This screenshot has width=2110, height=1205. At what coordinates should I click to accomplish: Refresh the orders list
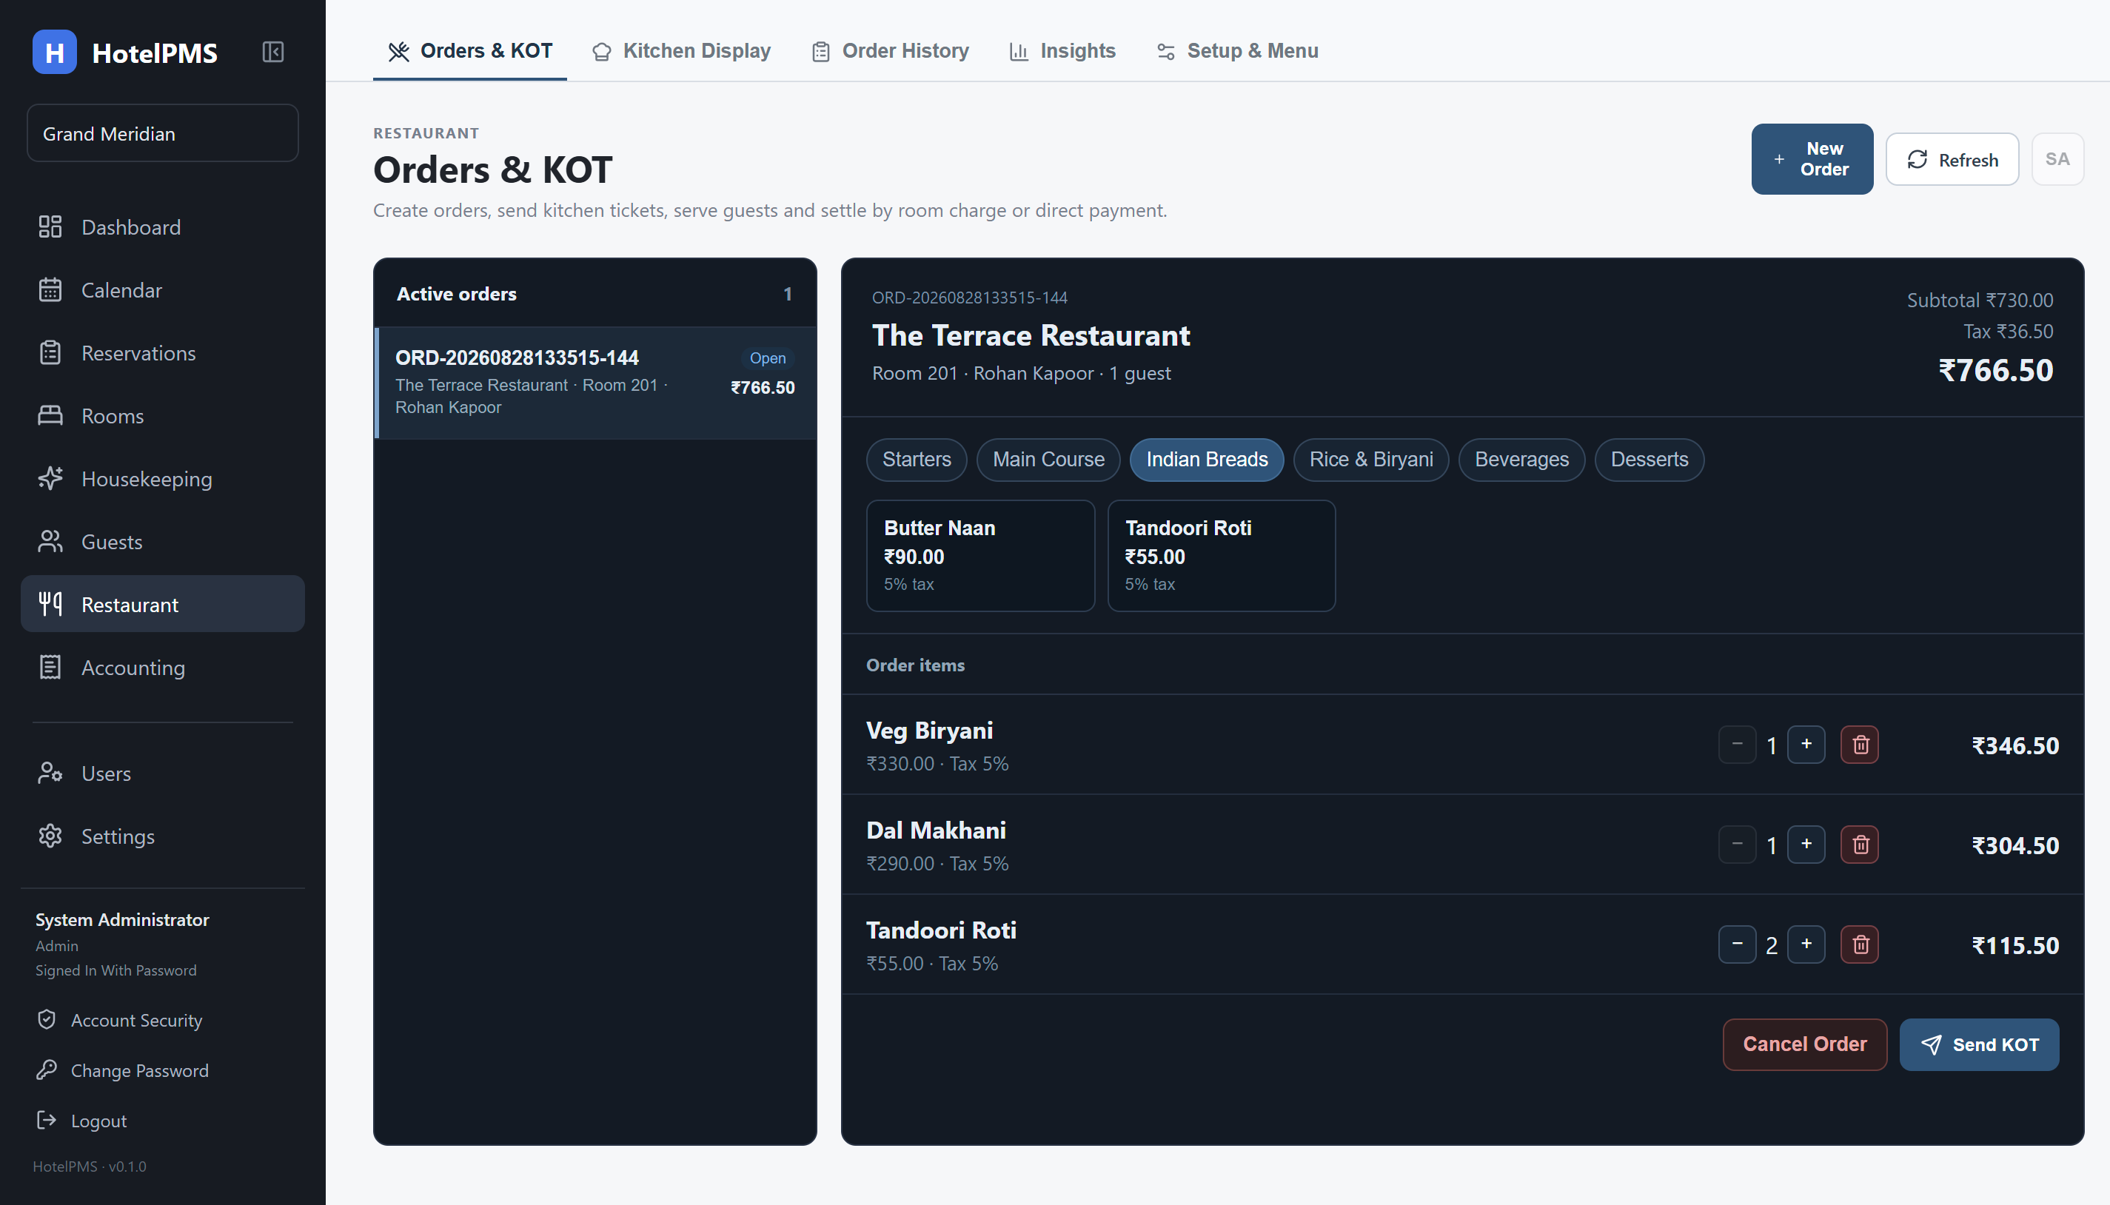click(x=1952, y=160)
